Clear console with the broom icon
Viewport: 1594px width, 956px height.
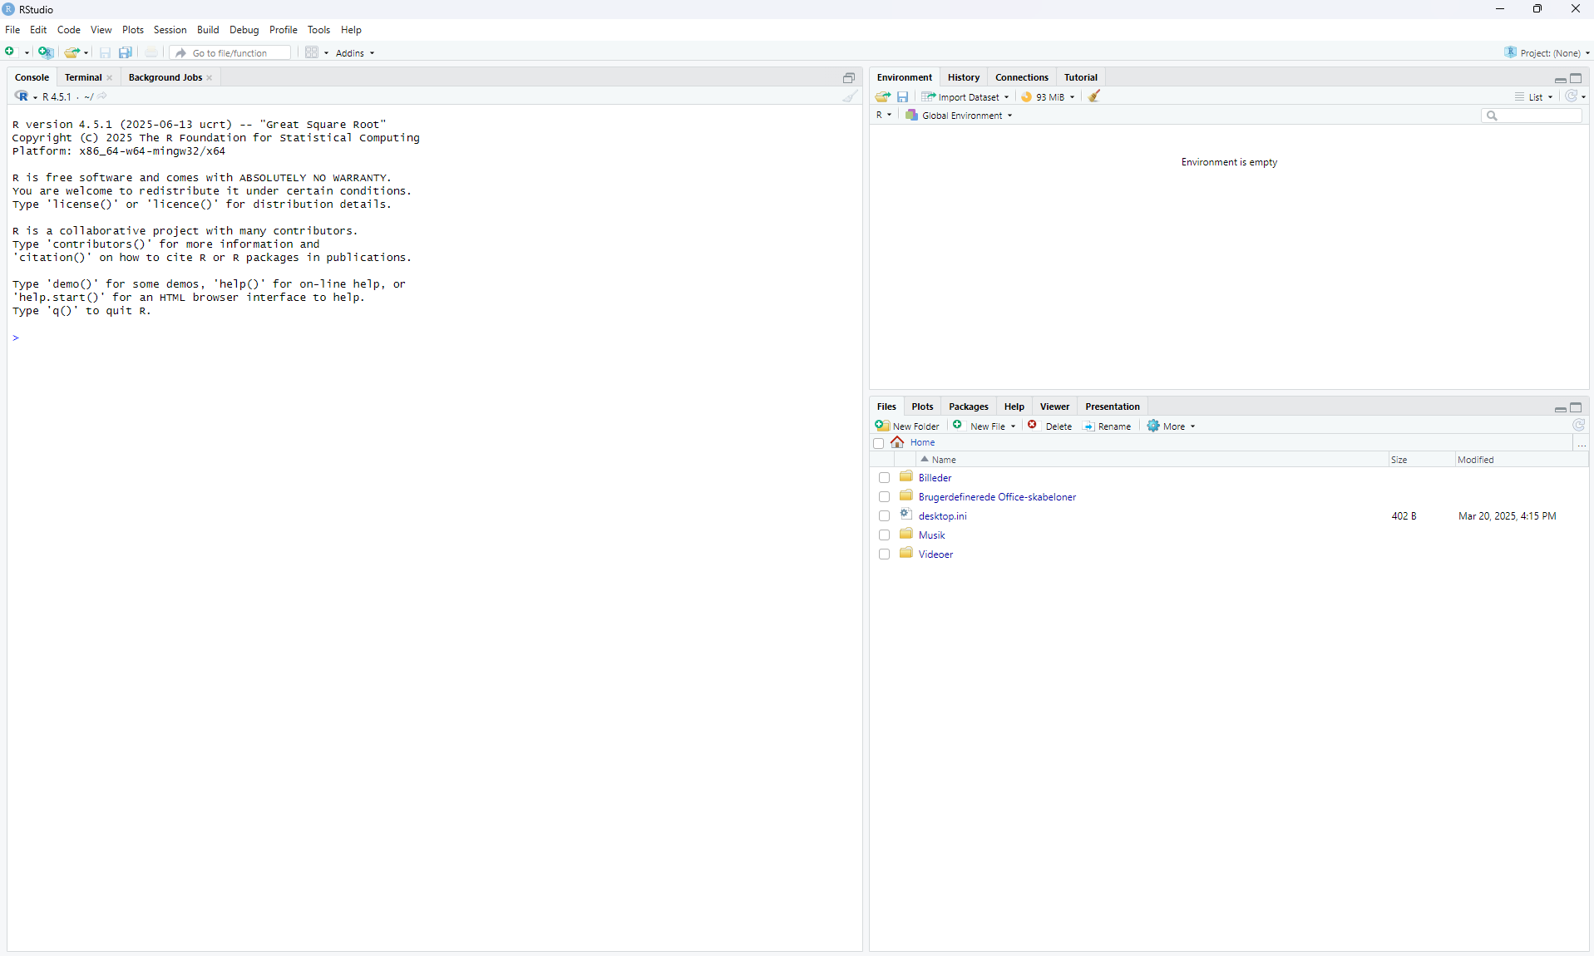pos(849,96)
